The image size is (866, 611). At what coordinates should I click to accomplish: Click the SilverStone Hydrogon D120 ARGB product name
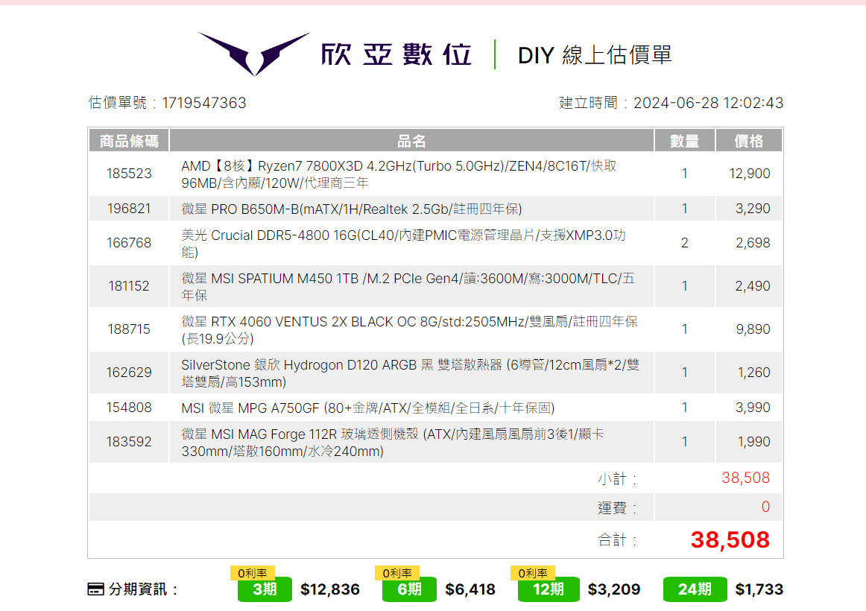coord(411,373)
